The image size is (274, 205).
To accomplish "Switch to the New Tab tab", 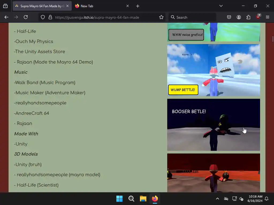I will pyautogui.click(x=102, y=6).
